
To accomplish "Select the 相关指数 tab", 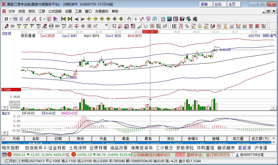I will (11, 148).
